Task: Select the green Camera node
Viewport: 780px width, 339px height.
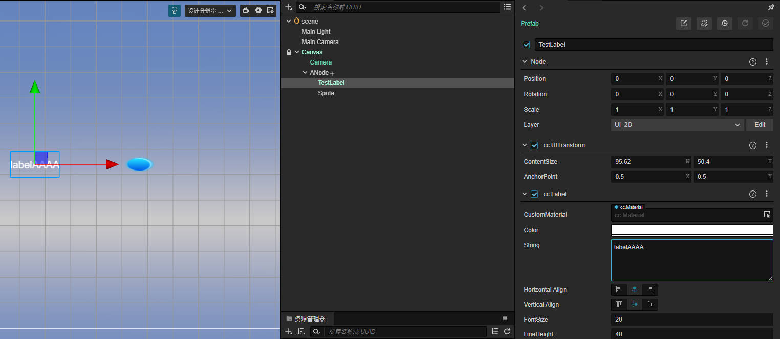Action: (321, 62)
